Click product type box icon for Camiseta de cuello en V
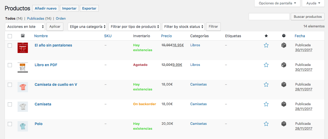This screenshot has width=328, height=139. pyautogui.click(x=284, y=84)
